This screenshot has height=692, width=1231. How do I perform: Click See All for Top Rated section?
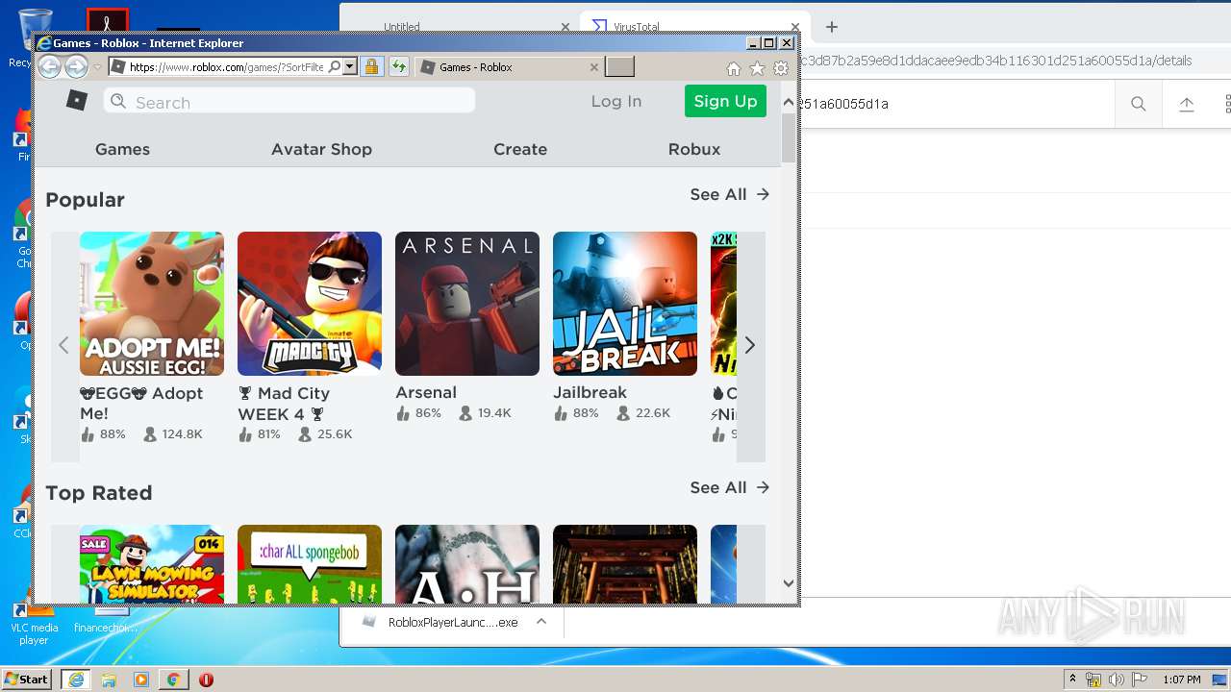(x=730, y=487)
